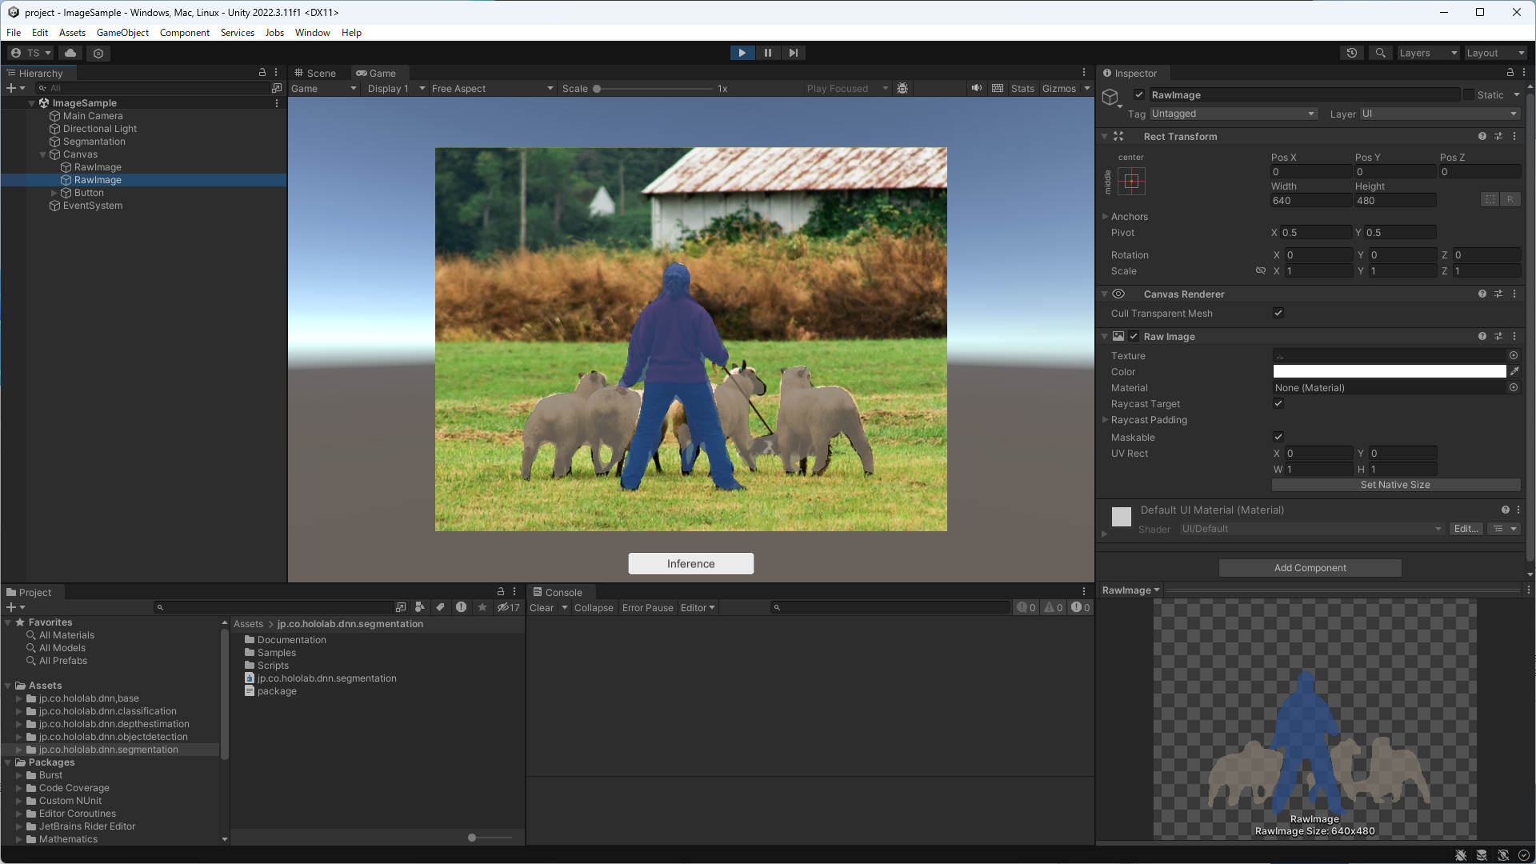
Task: Click the Unity Cloud icon
Action: (70, 53)
